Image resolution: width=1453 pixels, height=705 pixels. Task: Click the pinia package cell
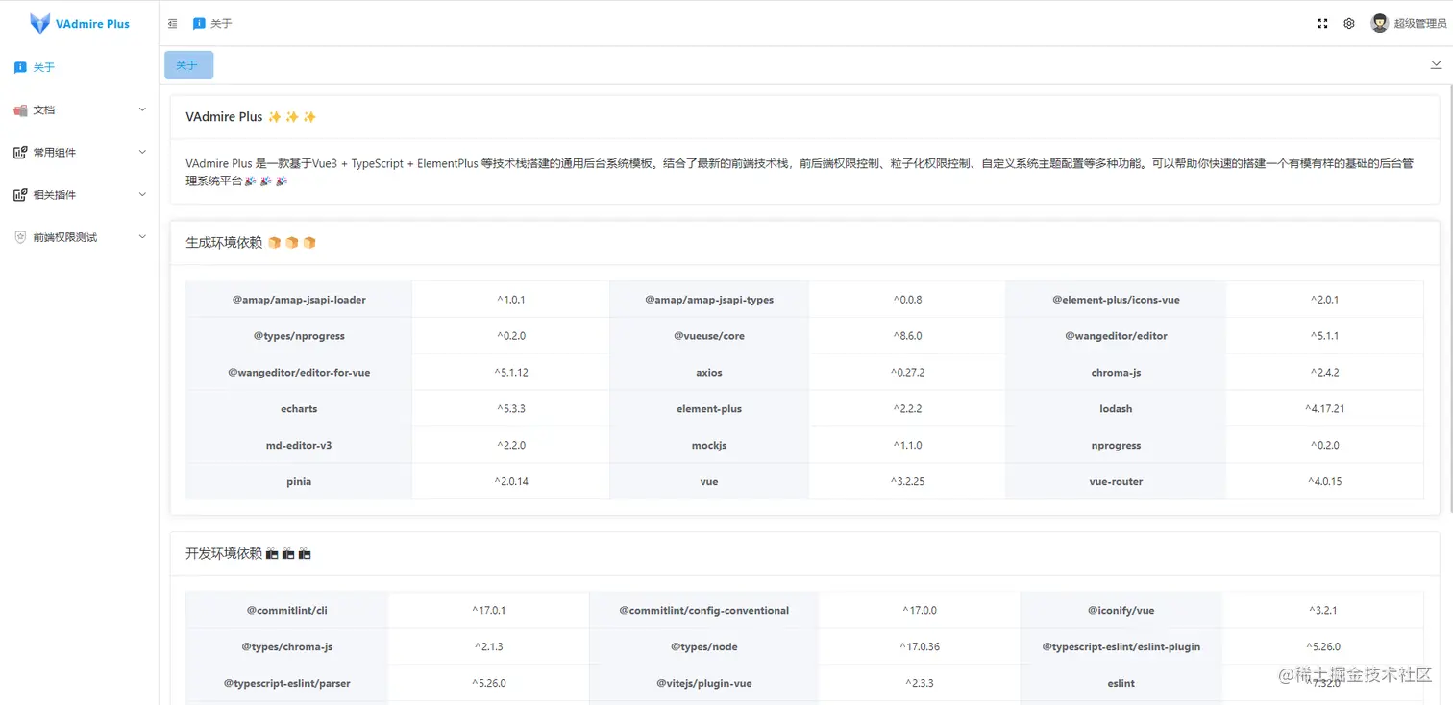(299, 482)
